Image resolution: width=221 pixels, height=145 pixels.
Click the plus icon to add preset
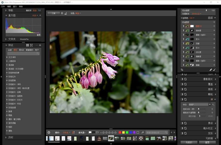pos(40,45)
